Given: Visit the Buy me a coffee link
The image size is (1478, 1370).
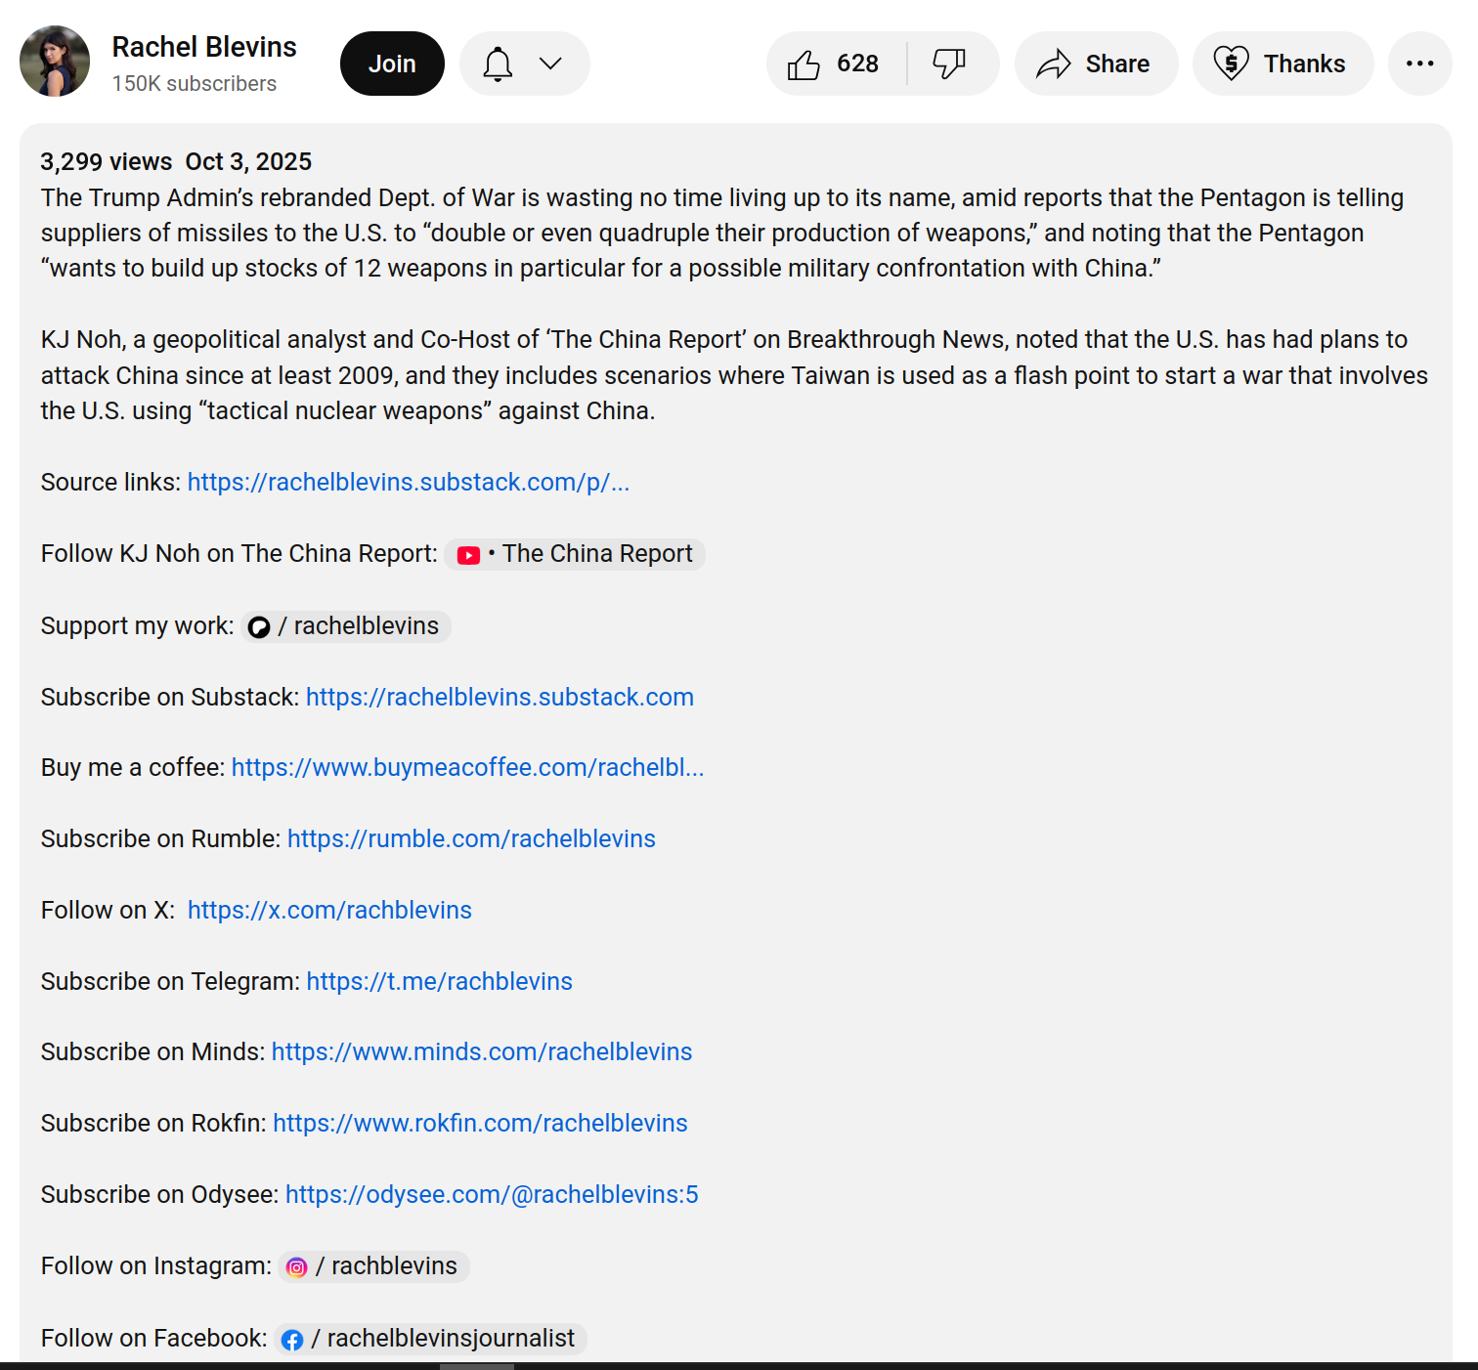Looking at the screenshot, I should click(467, 768).
